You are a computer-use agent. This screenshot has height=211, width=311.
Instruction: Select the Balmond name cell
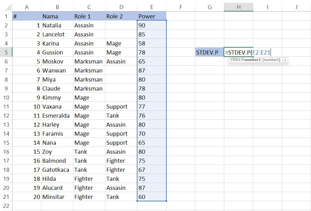pos(57,161)
